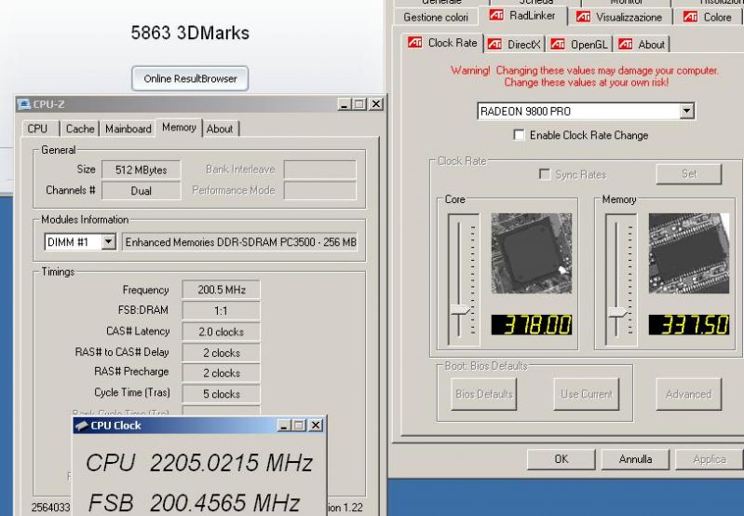Viewport: 744px width, 516px height.
Task: Click the CPU Clock window title icon
Action: [82, 426]
